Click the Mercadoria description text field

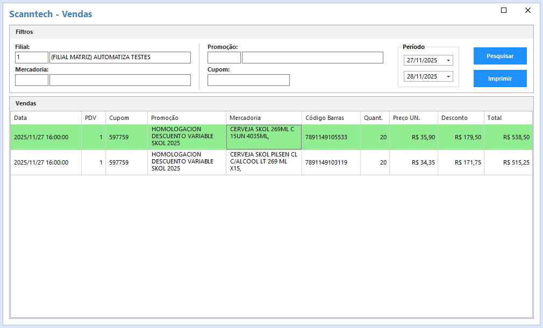pyautogui.click(x=120, y=80)
